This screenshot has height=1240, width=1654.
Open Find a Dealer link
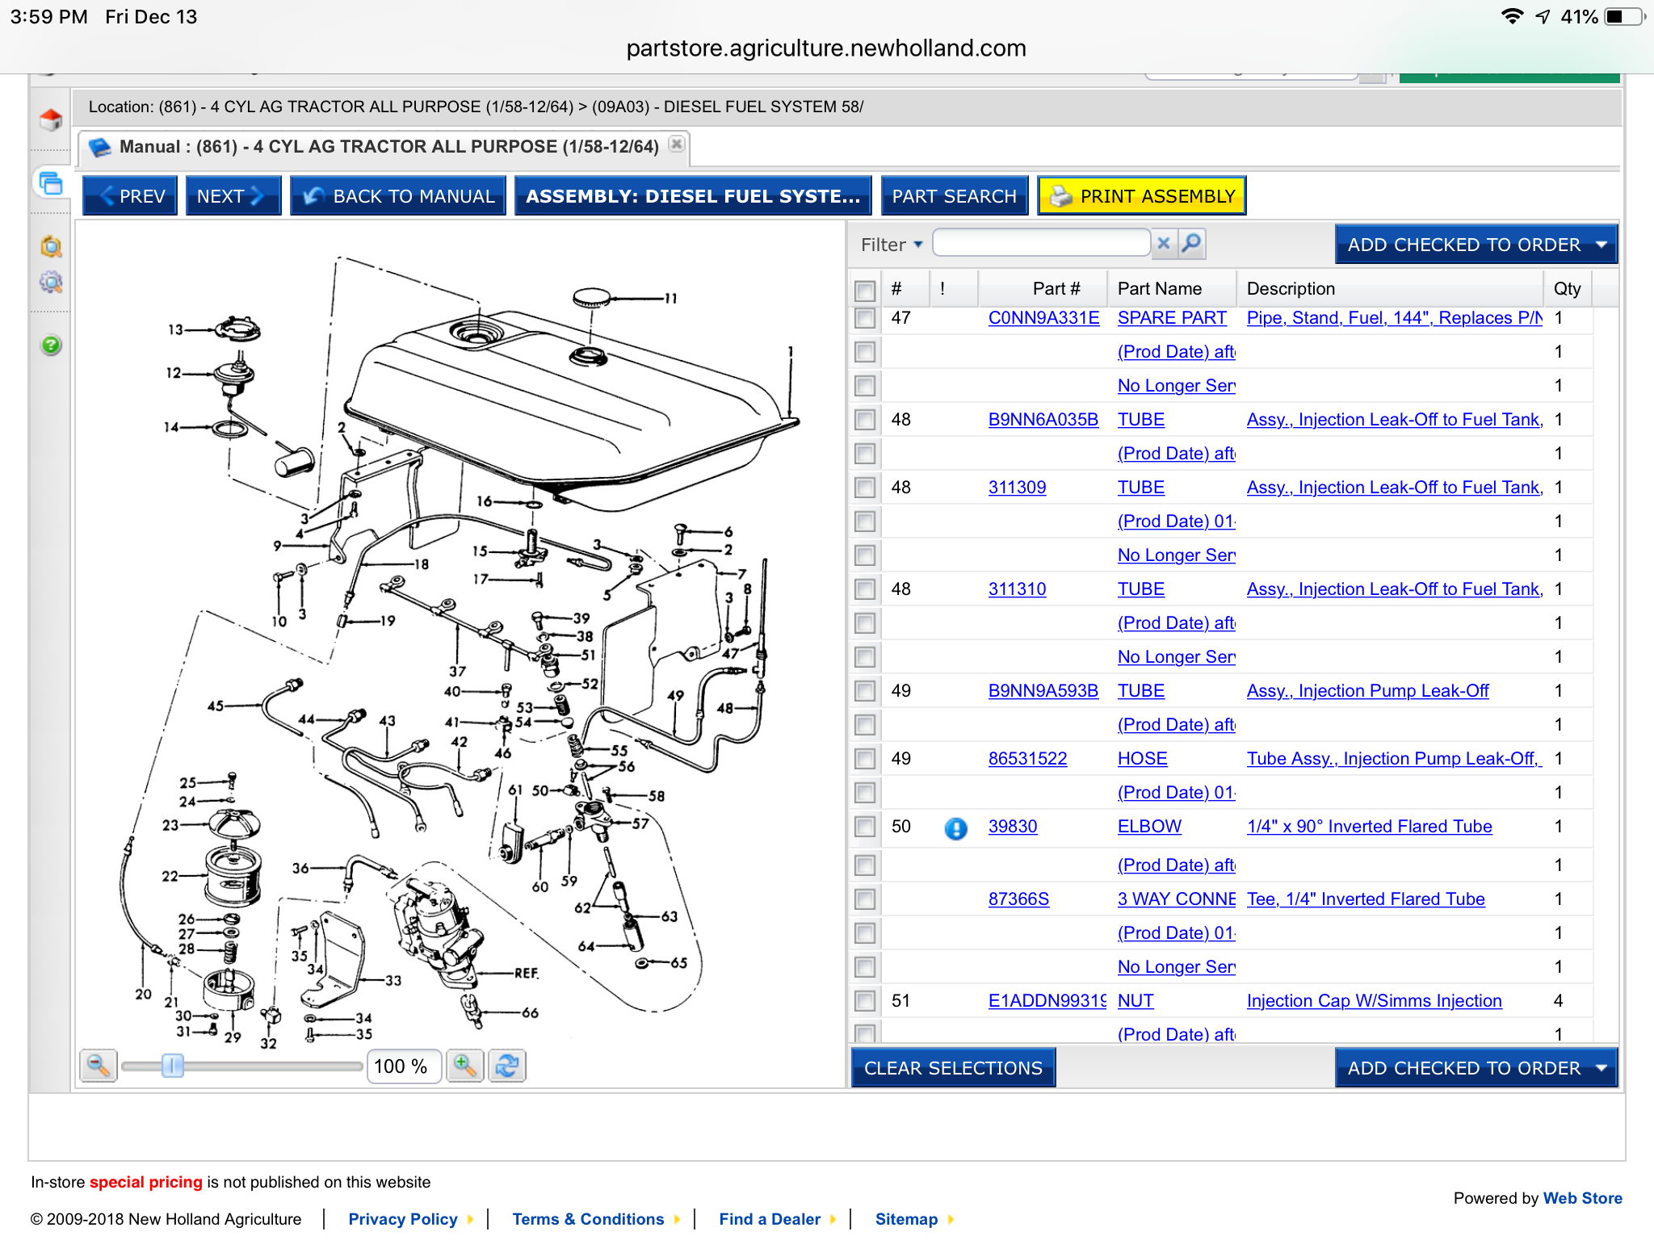click(x=770, y=1219)
